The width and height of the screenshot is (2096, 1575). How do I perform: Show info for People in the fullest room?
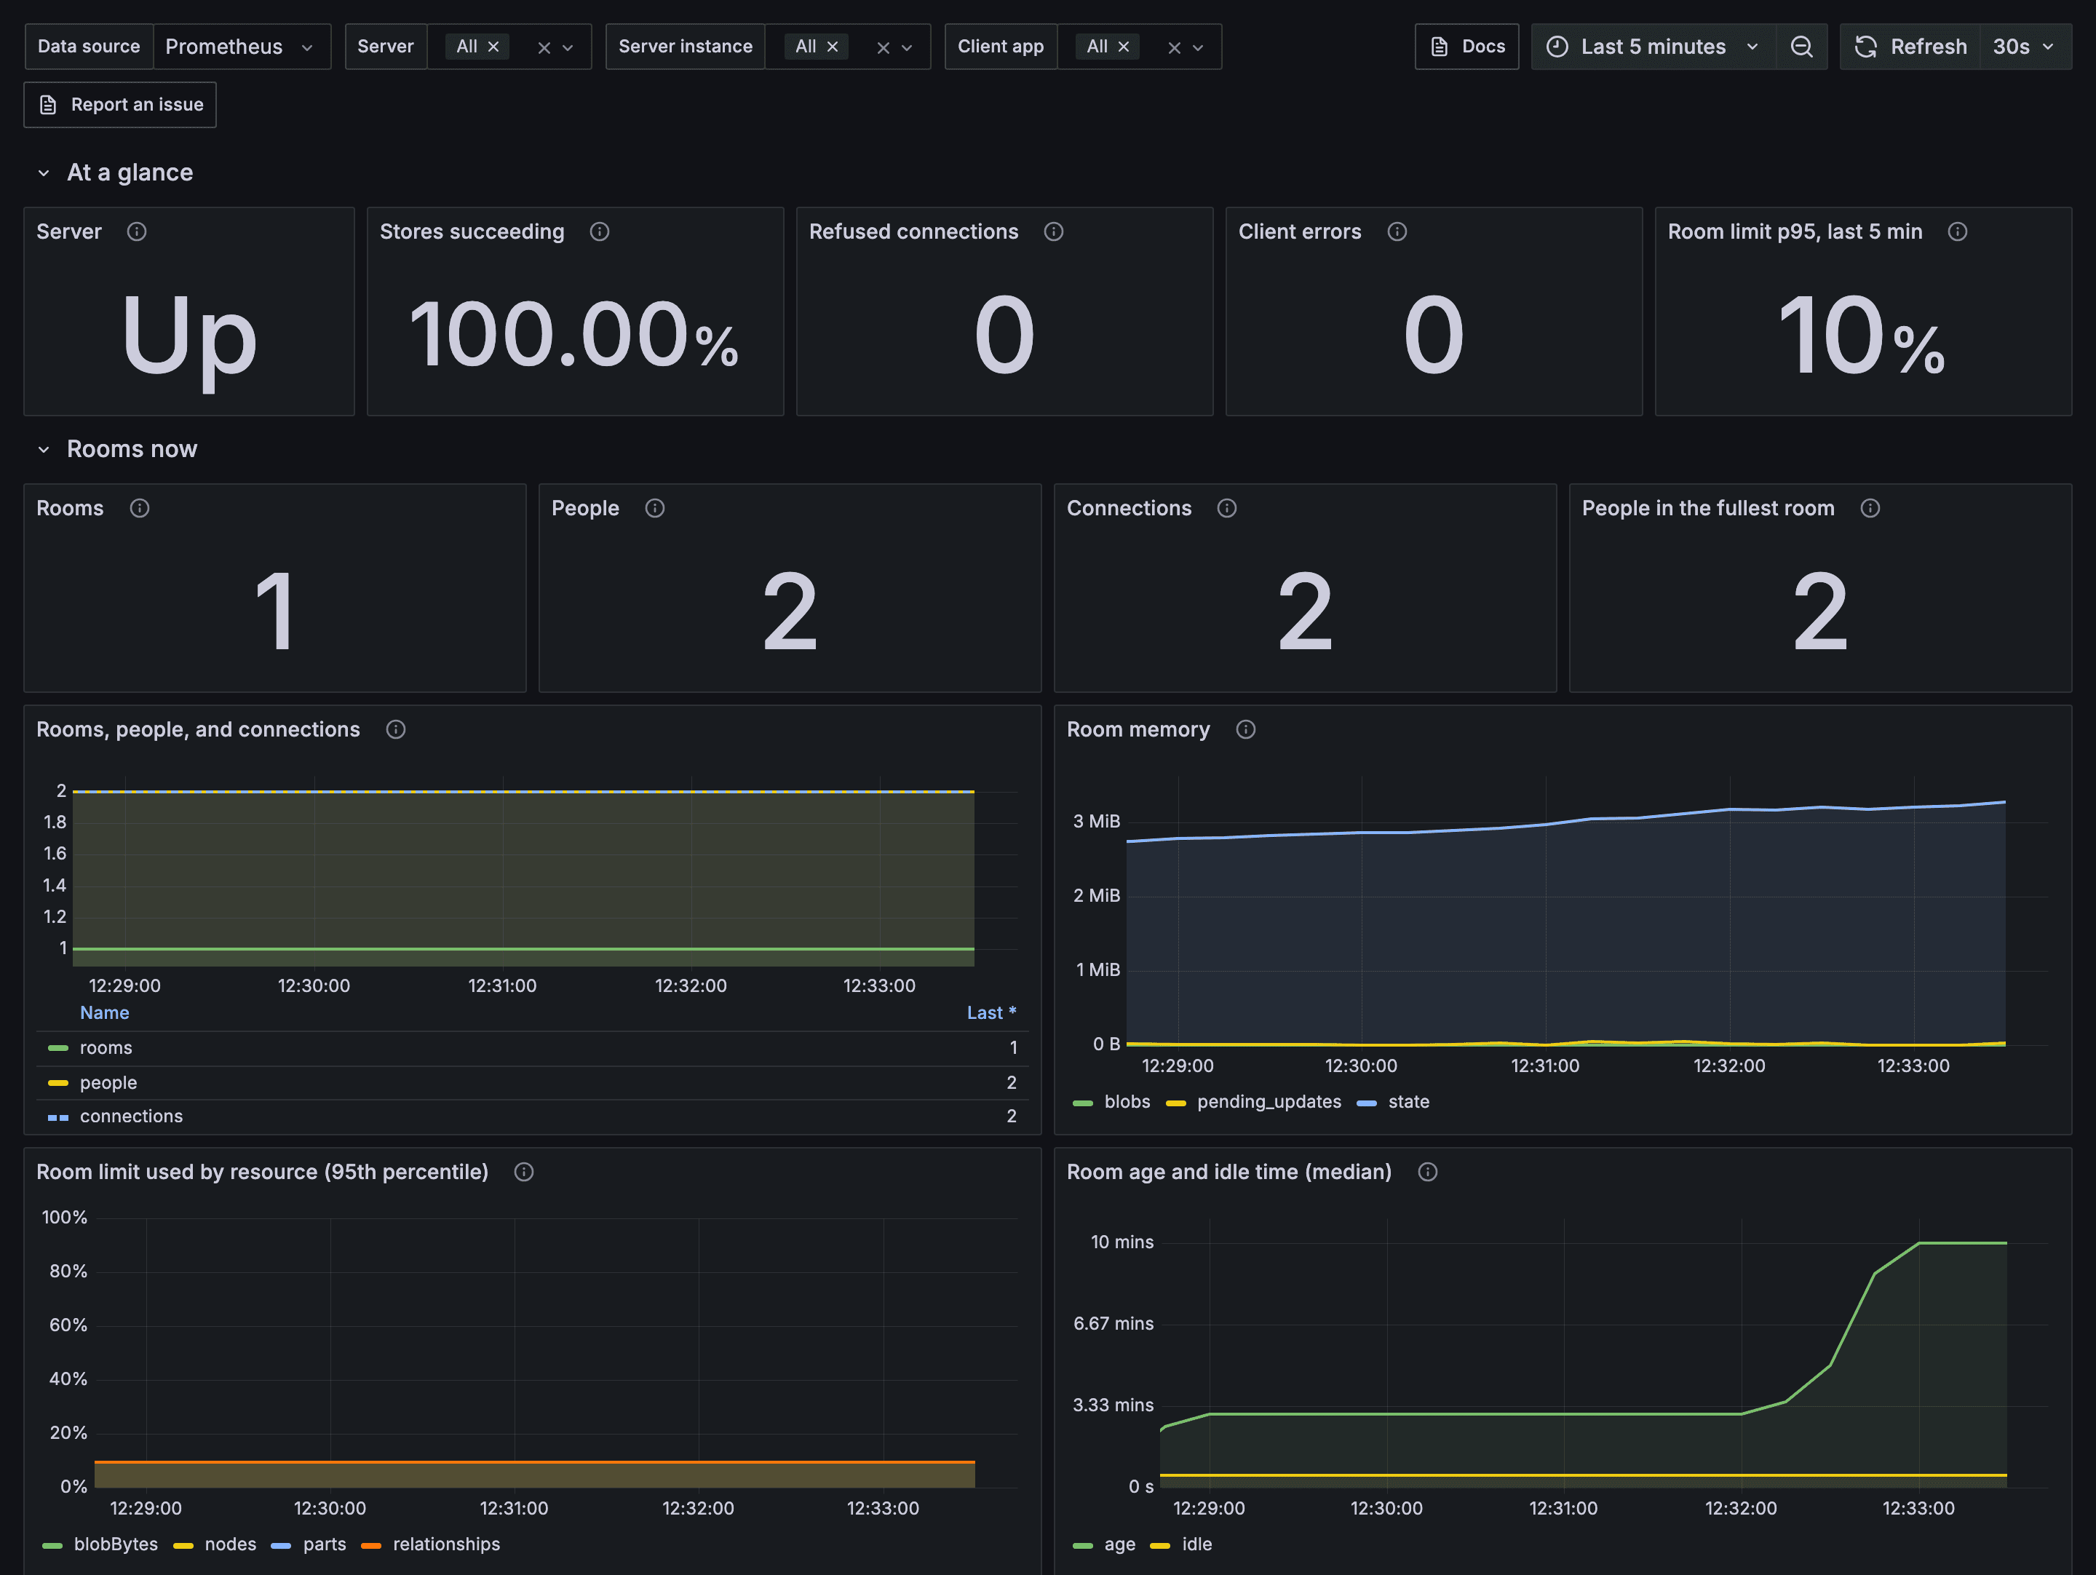coord(1870,508)
